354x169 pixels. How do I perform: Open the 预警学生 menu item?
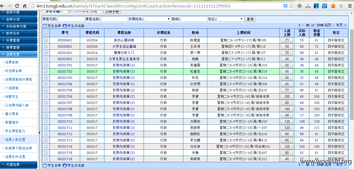click(12, 97)
